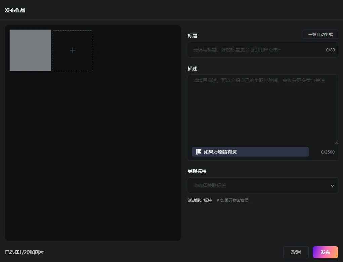
Task: Expand tag list via the chevron arrow
Action: [x=332, y=185]
